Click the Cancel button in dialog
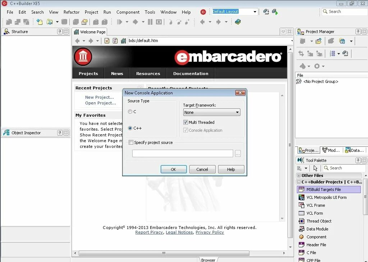368x262 pixels. [x=202, y=169]
